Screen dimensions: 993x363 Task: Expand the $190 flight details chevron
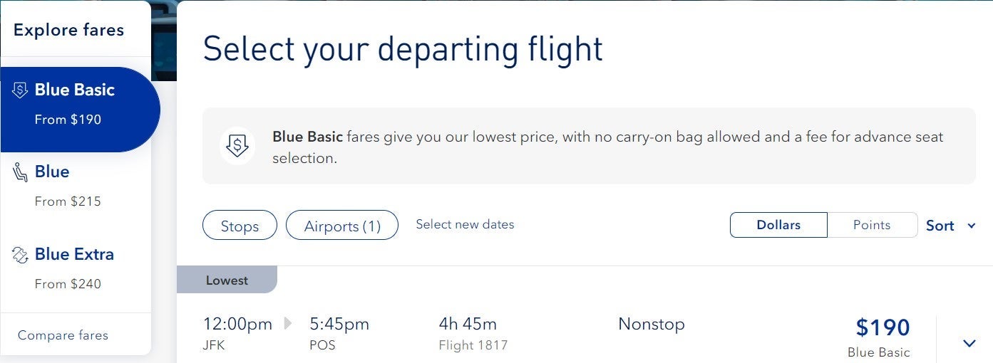pos(969,343)
